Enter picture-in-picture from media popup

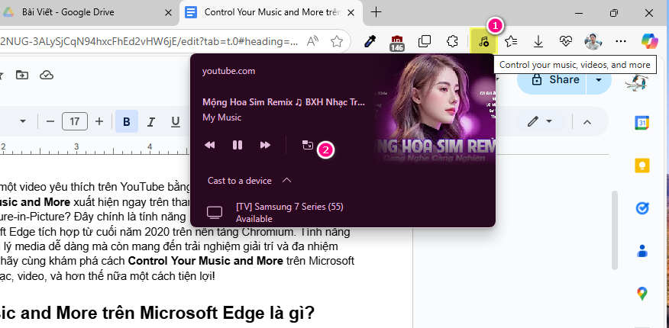click(307, 145)
